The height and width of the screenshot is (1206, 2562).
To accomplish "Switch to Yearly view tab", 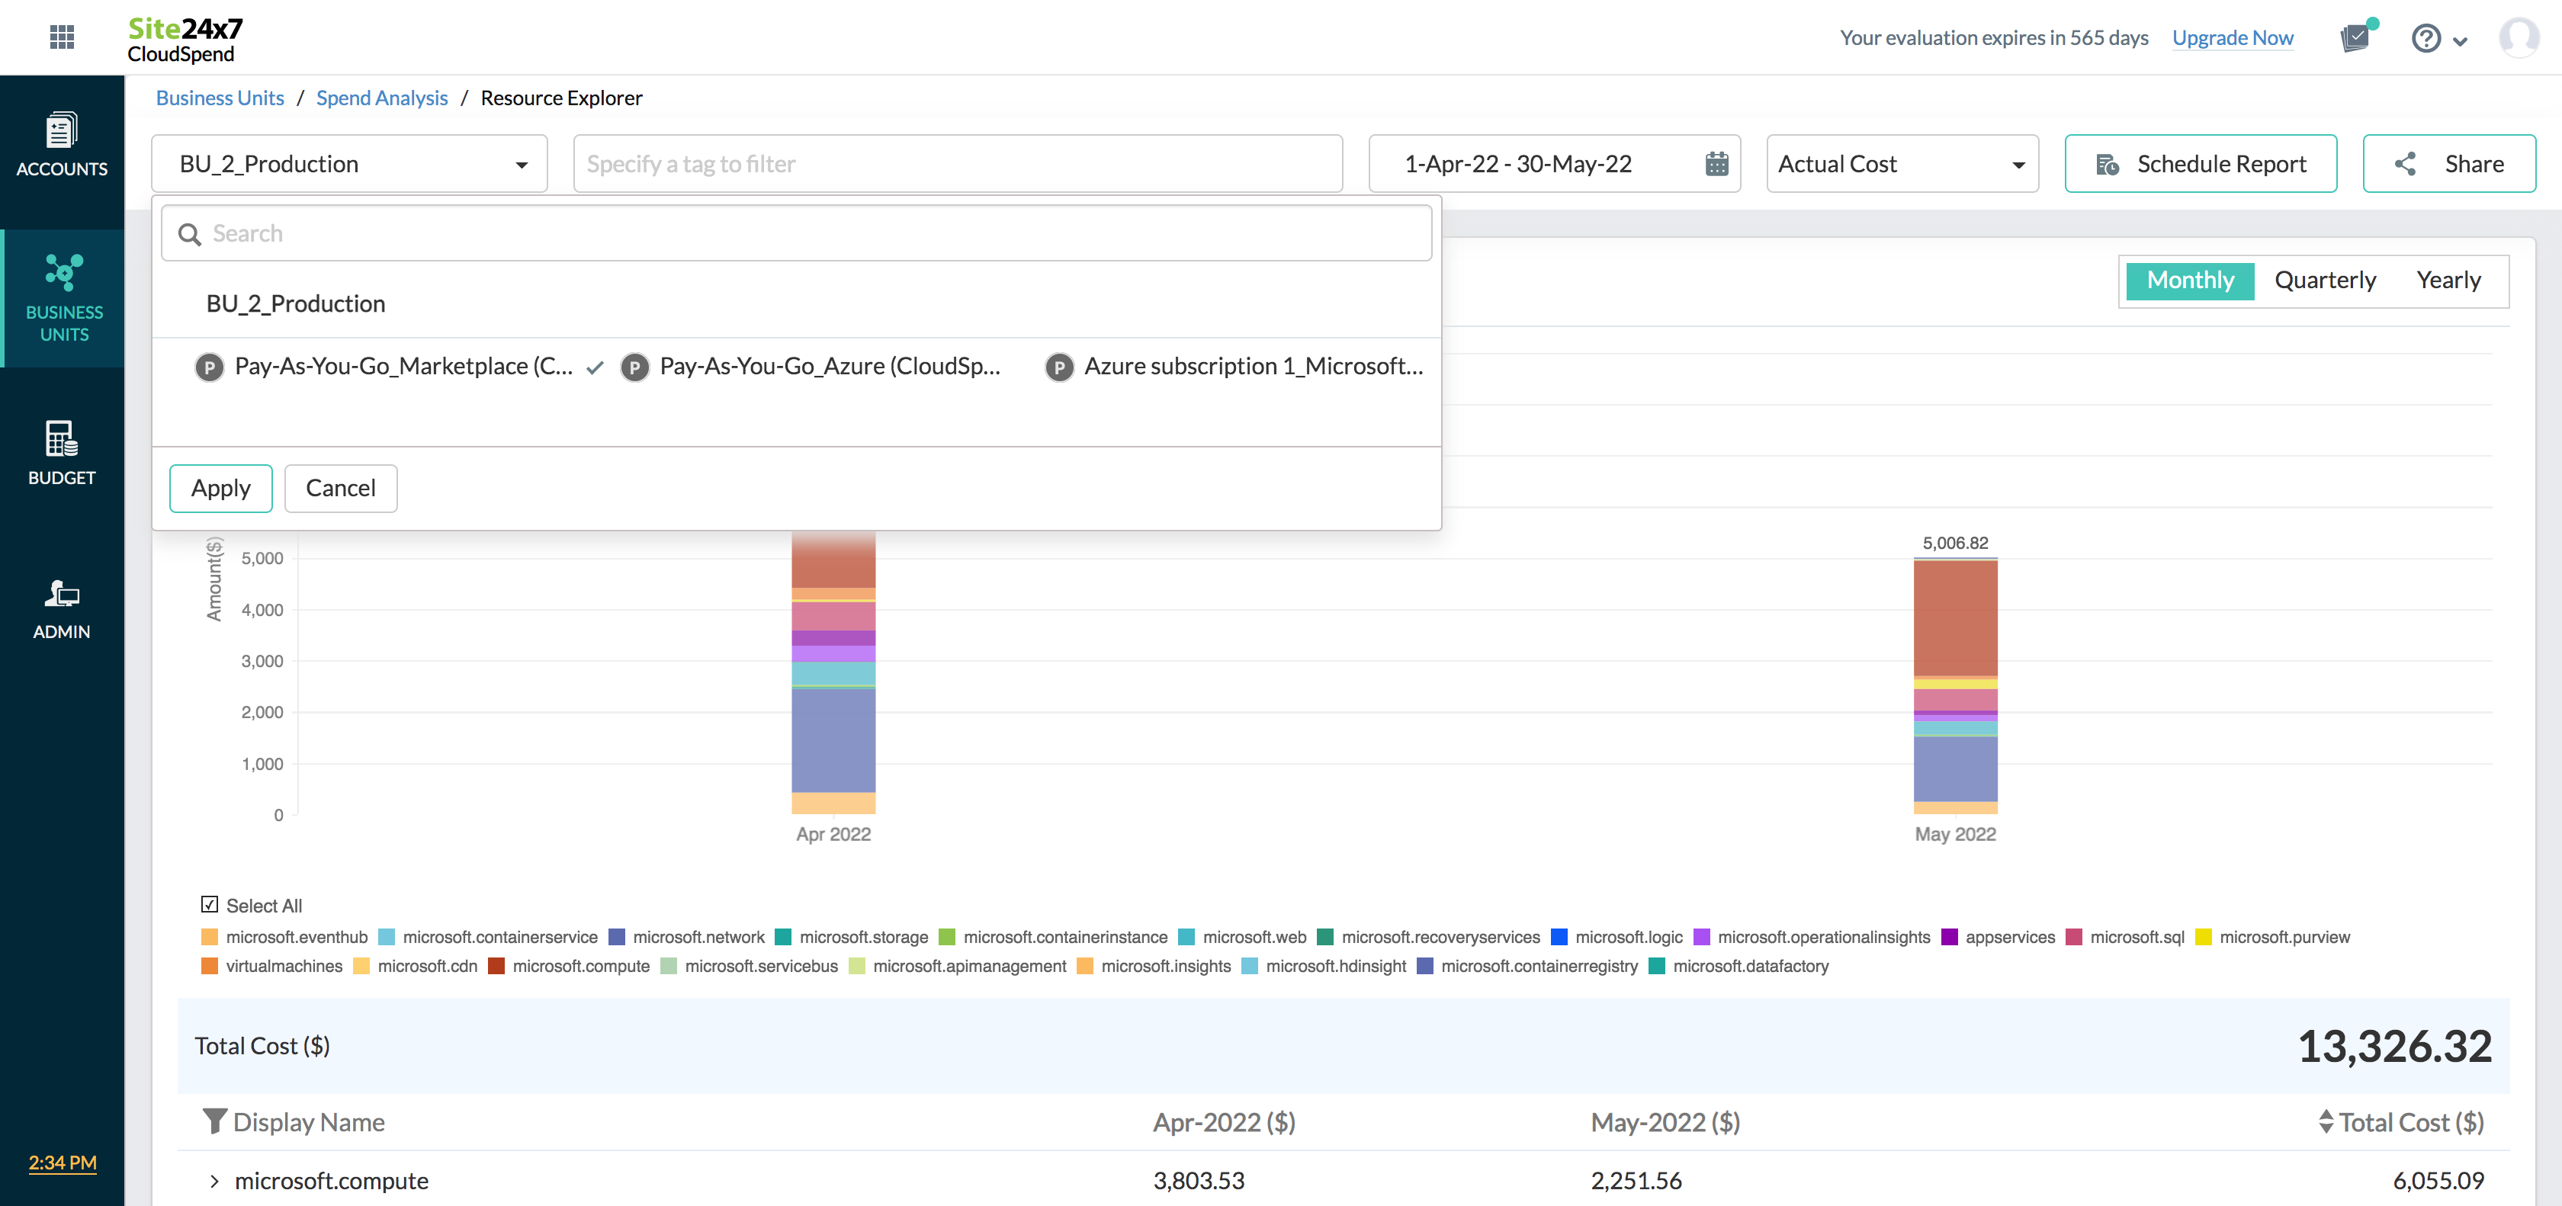I will coord(2448,281).
